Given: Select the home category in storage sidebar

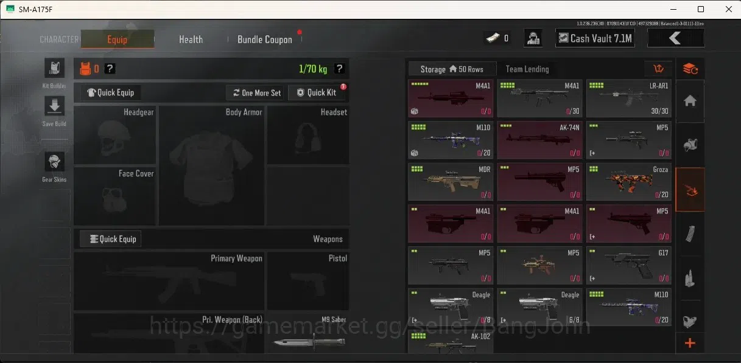Looking at the screenshot, I should tap(690, 102).
